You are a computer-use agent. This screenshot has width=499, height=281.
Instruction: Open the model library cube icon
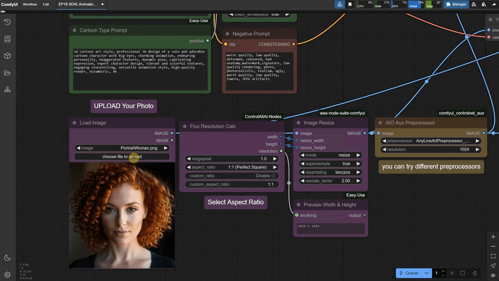[x=7, y=56]
